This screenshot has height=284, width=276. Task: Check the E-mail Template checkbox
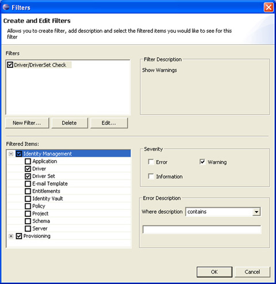tap(28, 184)
